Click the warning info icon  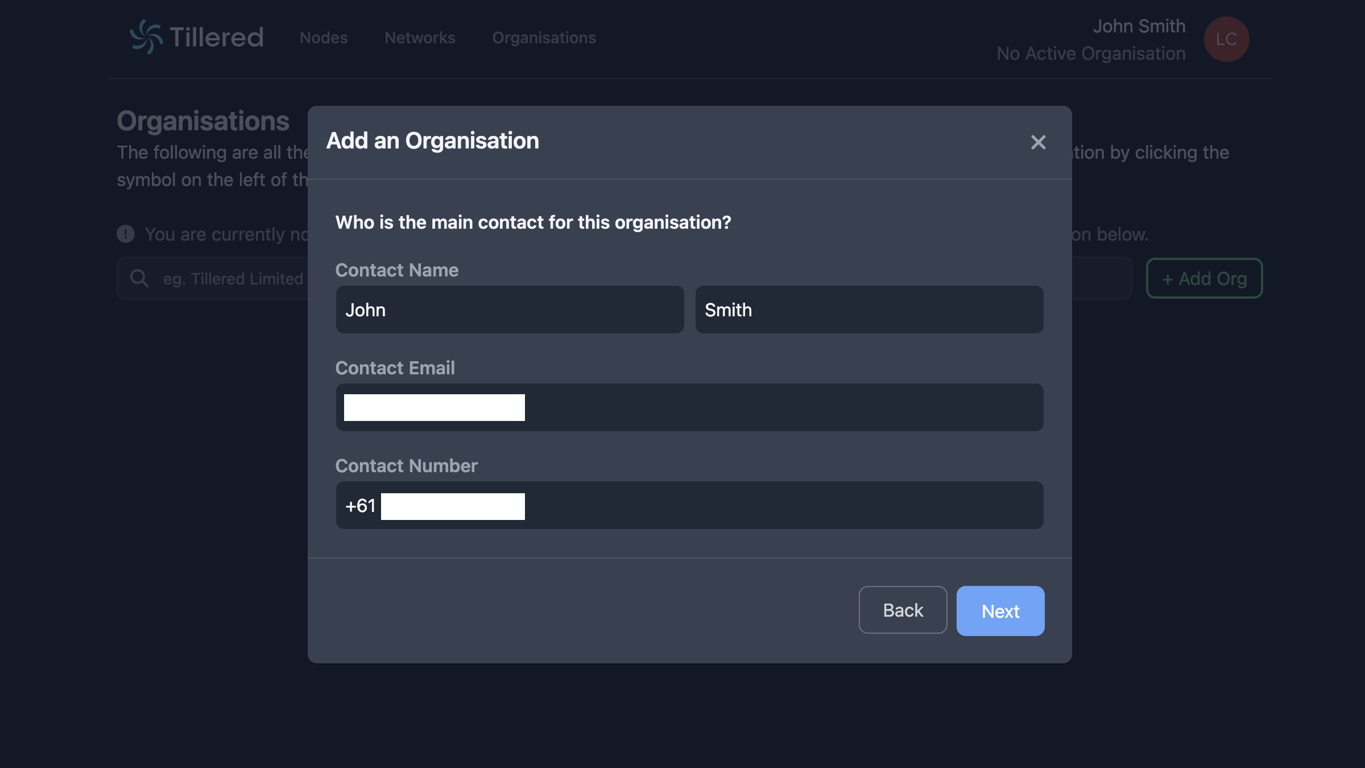(x=126, y=234)
